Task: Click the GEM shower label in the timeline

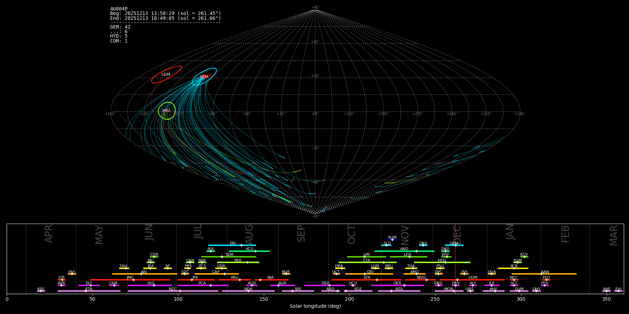Action: click(x=454, y=244)
